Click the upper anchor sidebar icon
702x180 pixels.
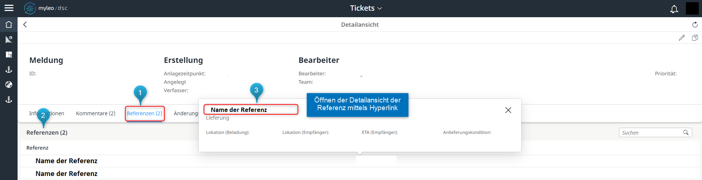9,70
